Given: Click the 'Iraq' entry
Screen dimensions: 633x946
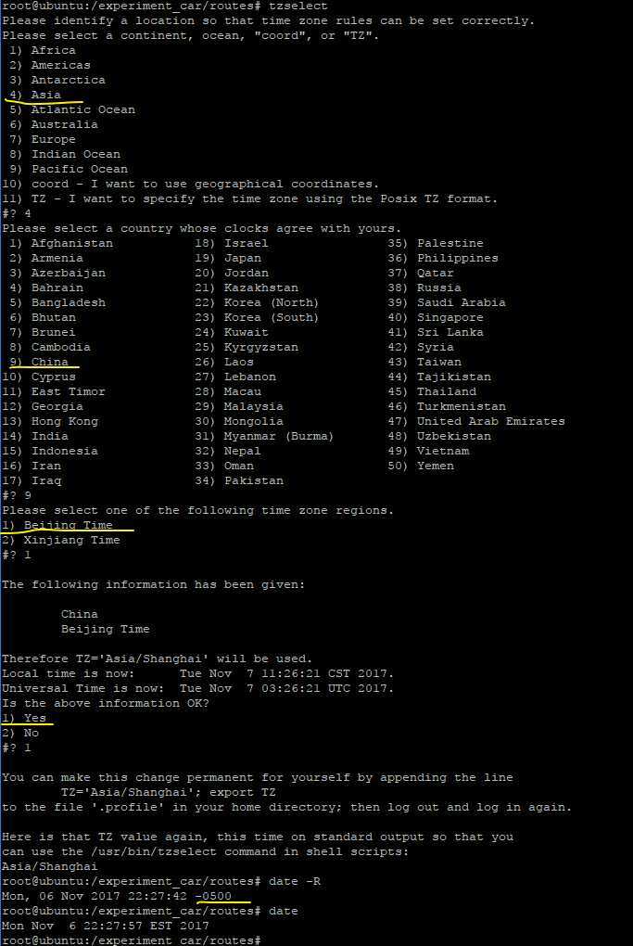Looking at the screenshot, I should point(46,480).
